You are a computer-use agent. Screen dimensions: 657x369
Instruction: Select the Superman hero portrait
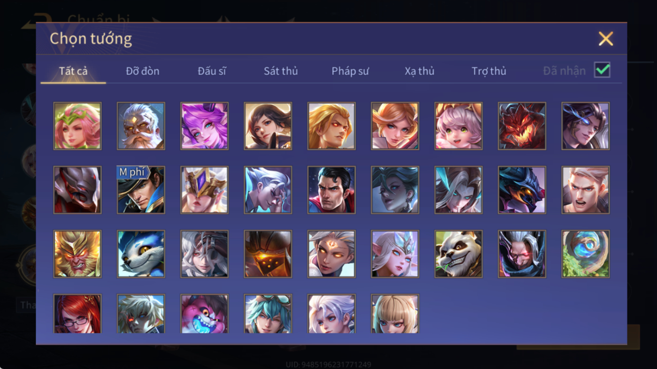(331, 190)
